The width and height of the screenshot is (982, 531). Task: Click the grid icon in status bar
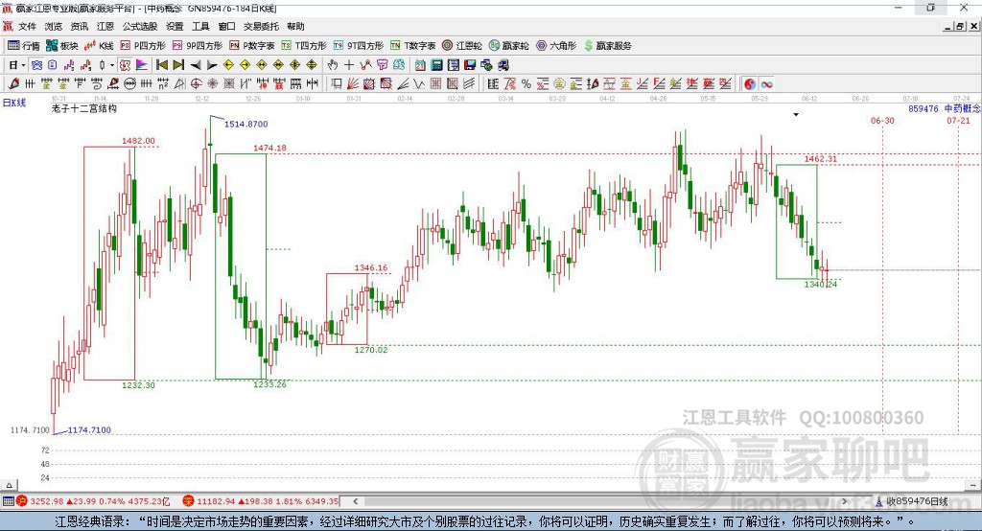pyautogui.click(x=8, y=501)
